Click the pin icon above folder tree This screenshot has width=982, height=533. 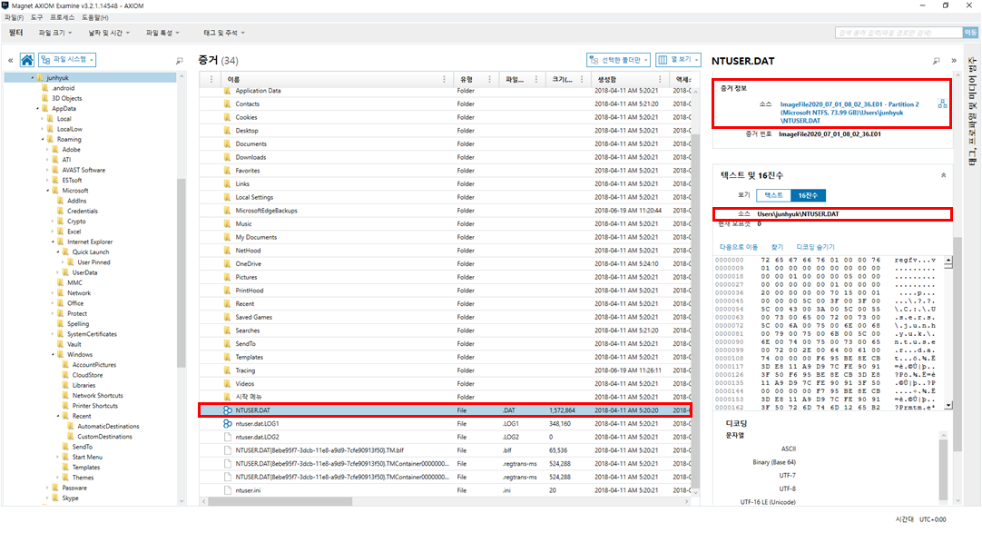click(x=179, y=61)
